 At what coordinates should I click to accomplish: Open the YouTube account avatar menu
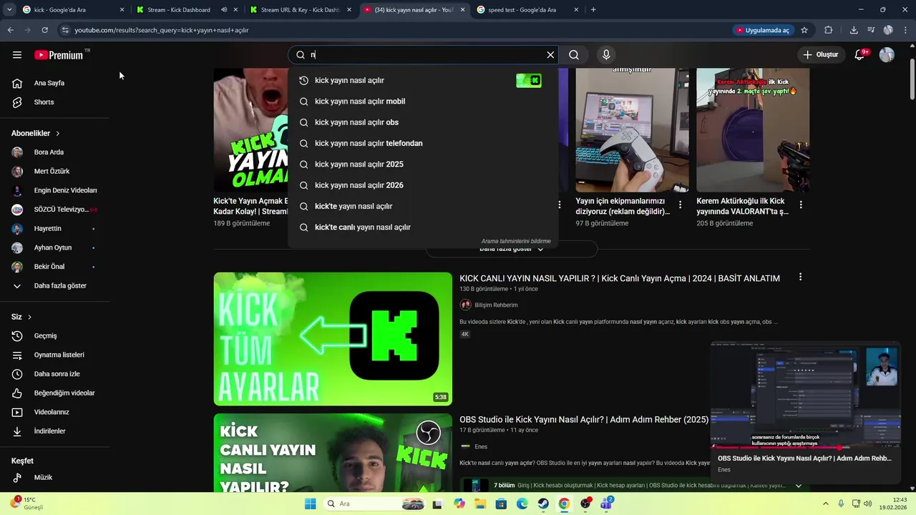coord(887,55)
